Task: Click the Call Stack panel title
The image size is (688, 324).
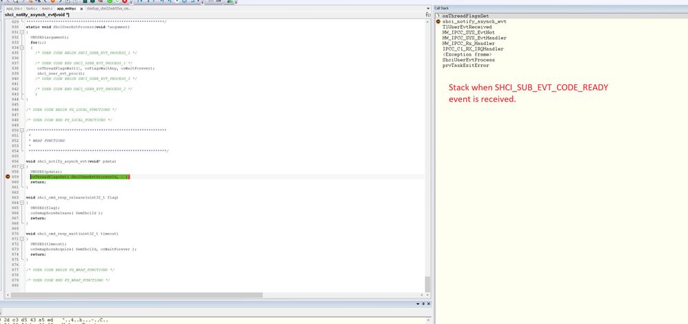Action: point(442,8)
